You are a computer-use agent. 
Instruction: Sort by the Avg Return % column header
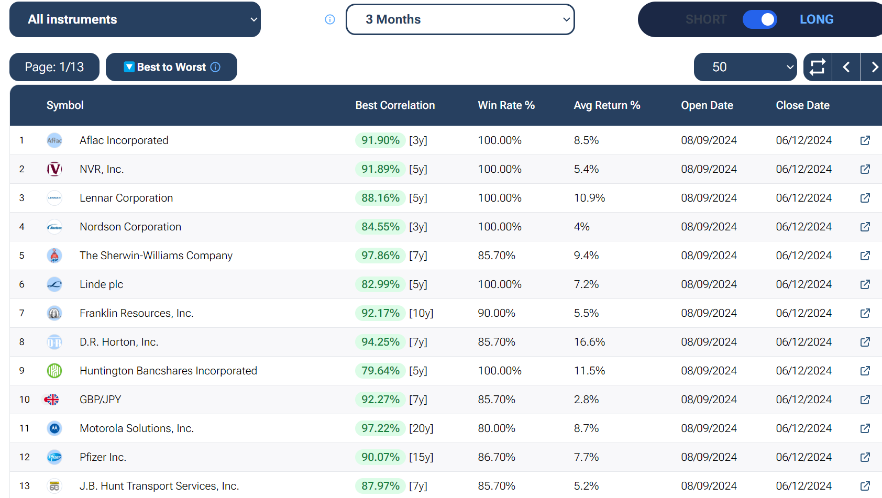607,105
